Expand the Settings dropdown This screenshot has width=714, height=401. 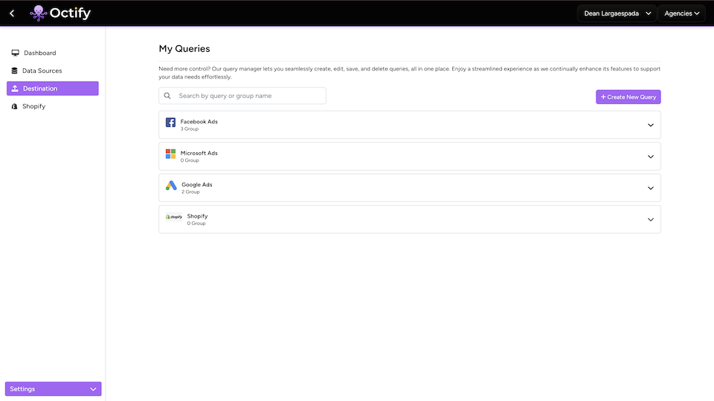tap(54, 388)
